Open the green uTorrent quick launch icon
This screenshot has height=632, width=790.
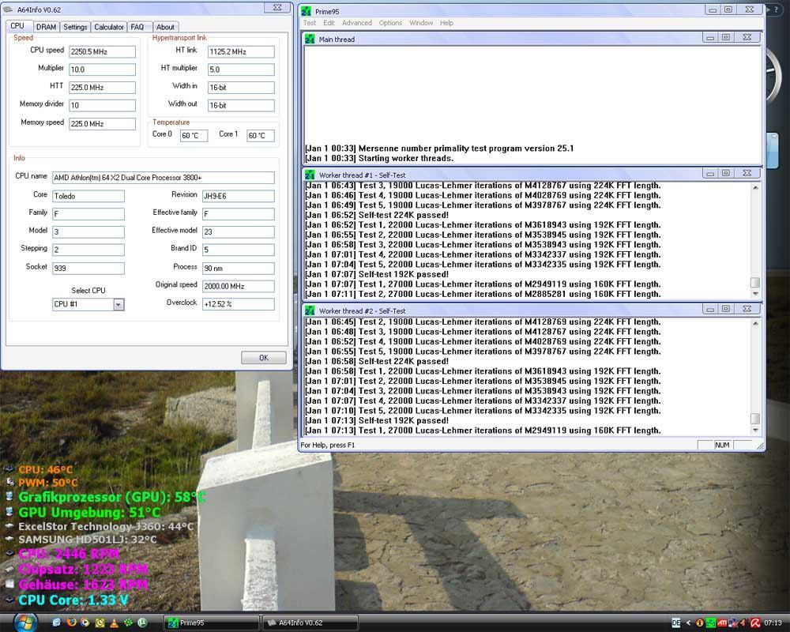[142, 623]
